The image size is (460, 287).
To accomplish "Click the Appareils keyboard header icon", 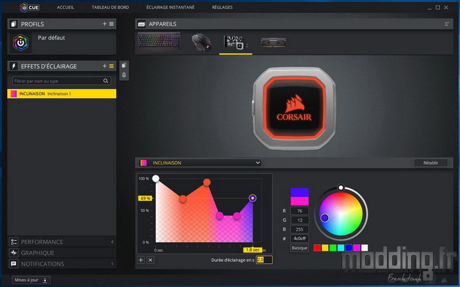I will pos(141,24).
